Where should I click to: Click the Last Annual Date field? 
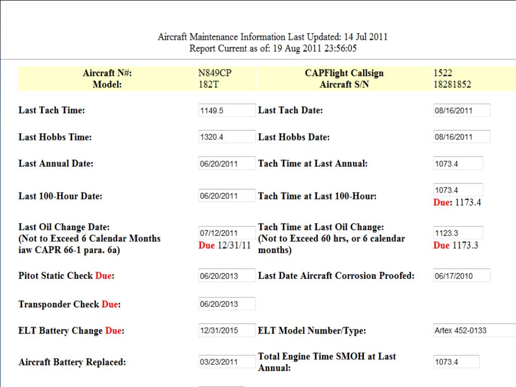[x=227, y=163]
